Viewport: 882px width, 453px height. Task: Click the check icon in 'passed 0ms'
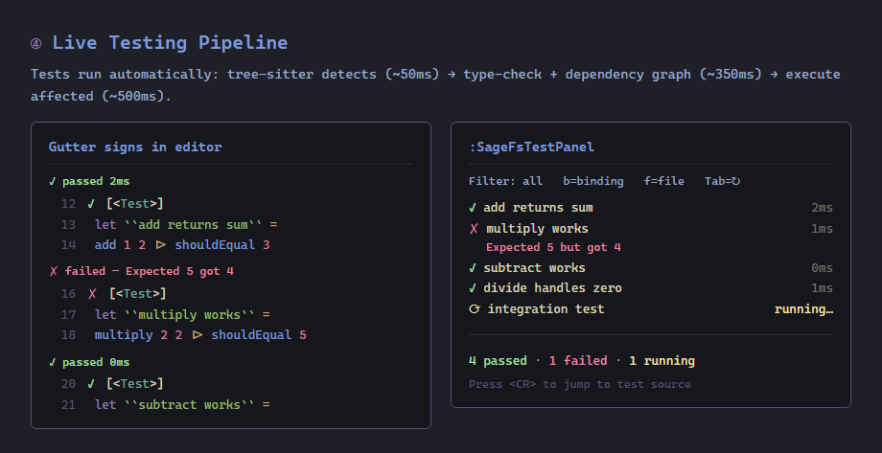(53, 362)
